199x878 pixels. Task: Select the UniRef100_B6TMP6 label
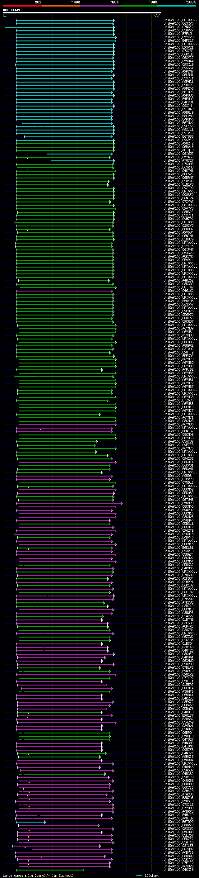[x=178, y=92]
